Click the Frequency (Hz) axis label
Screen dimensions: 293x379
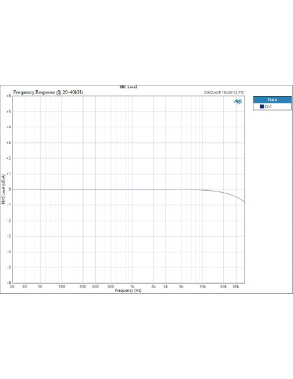point(128,290)
